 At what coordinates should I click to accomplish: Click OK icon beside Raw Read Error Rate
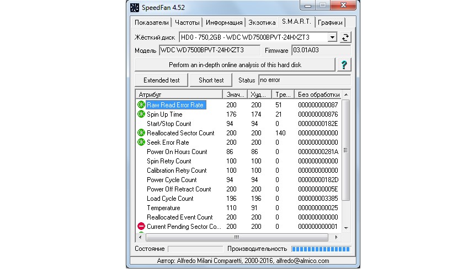pos(141,105)
